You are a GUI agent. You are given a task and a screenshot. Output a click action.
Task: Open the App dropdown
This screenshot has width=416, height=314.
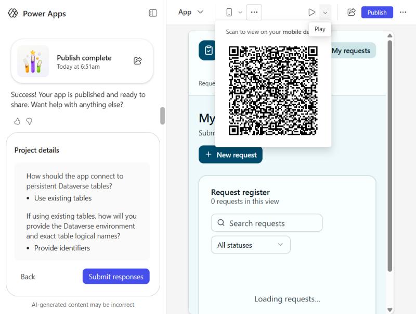(x=191, y=12)
